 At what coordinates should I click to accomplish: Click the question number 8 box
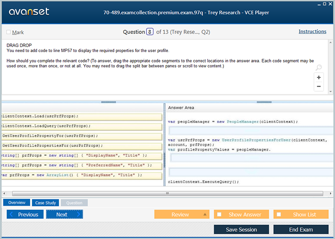coord(150,32)
